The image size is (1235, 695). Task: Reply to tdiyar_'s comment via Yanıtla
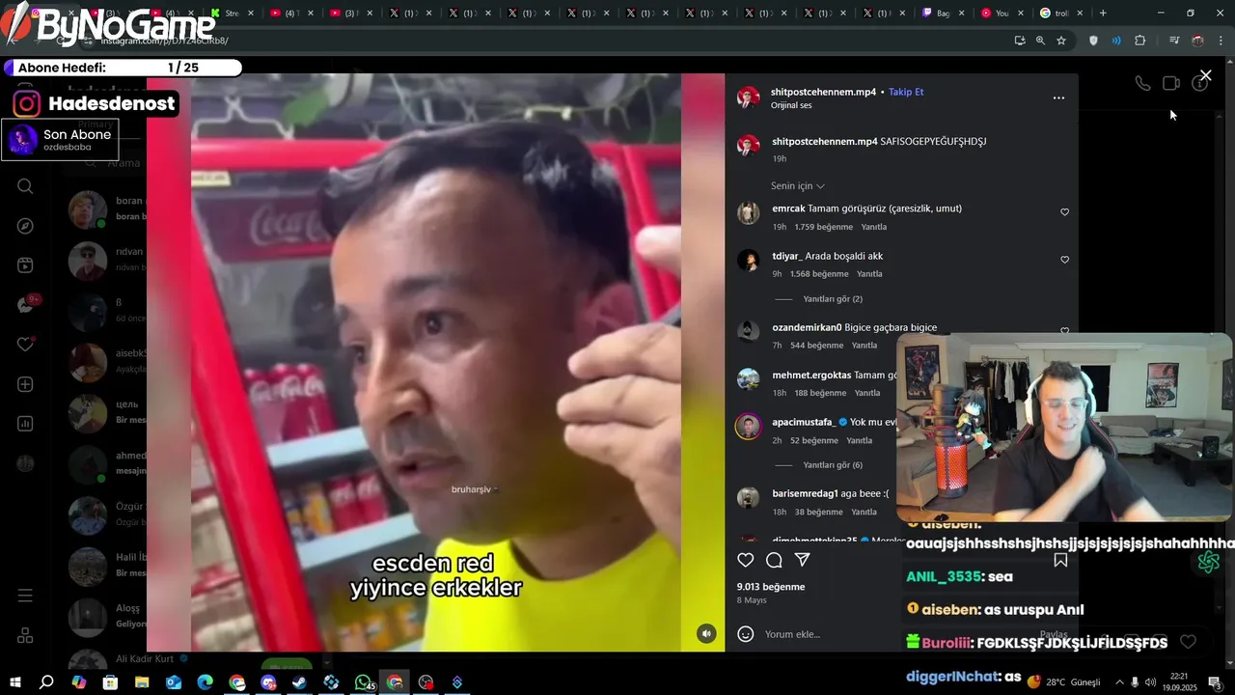click(869, 274)
